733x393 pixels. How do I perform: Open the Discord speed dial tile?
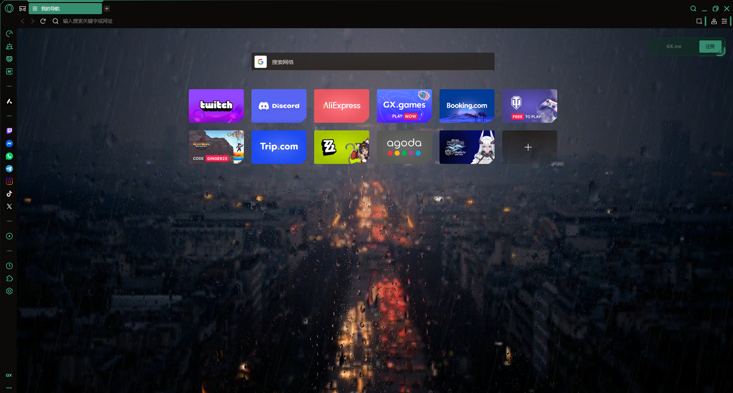click(279, 106)
